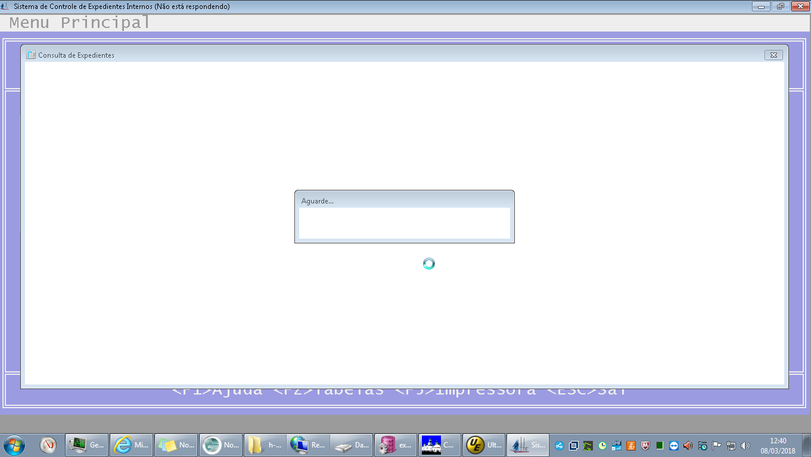The width and height of the screenshot is (811, 457).
Task: Open the 'h-...' folder taskbar button
Action: tap(265, 445)
